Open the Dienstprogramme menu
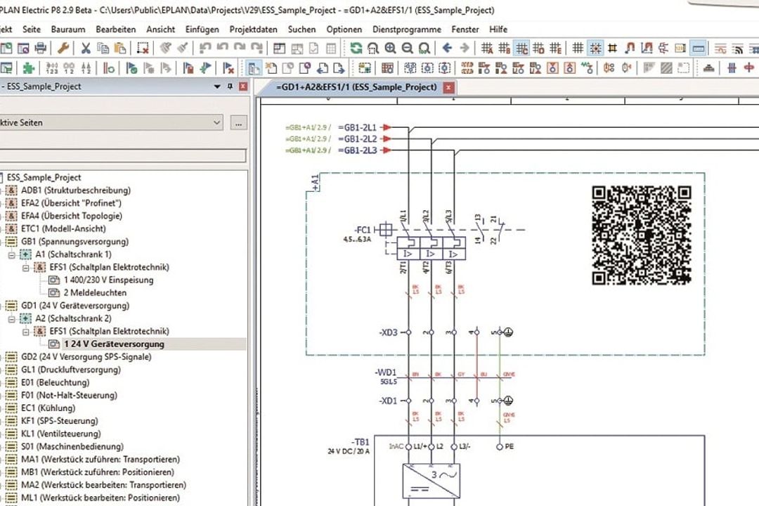Screen dimensions: 759x506 407,29
